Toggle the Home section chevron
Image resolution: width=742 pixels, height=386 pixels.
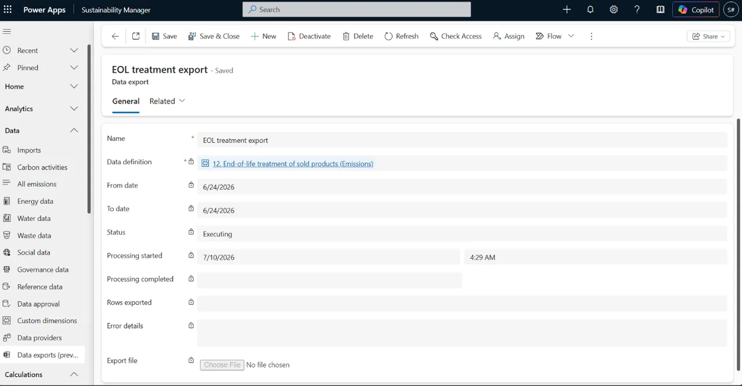[x=74, y=86]
